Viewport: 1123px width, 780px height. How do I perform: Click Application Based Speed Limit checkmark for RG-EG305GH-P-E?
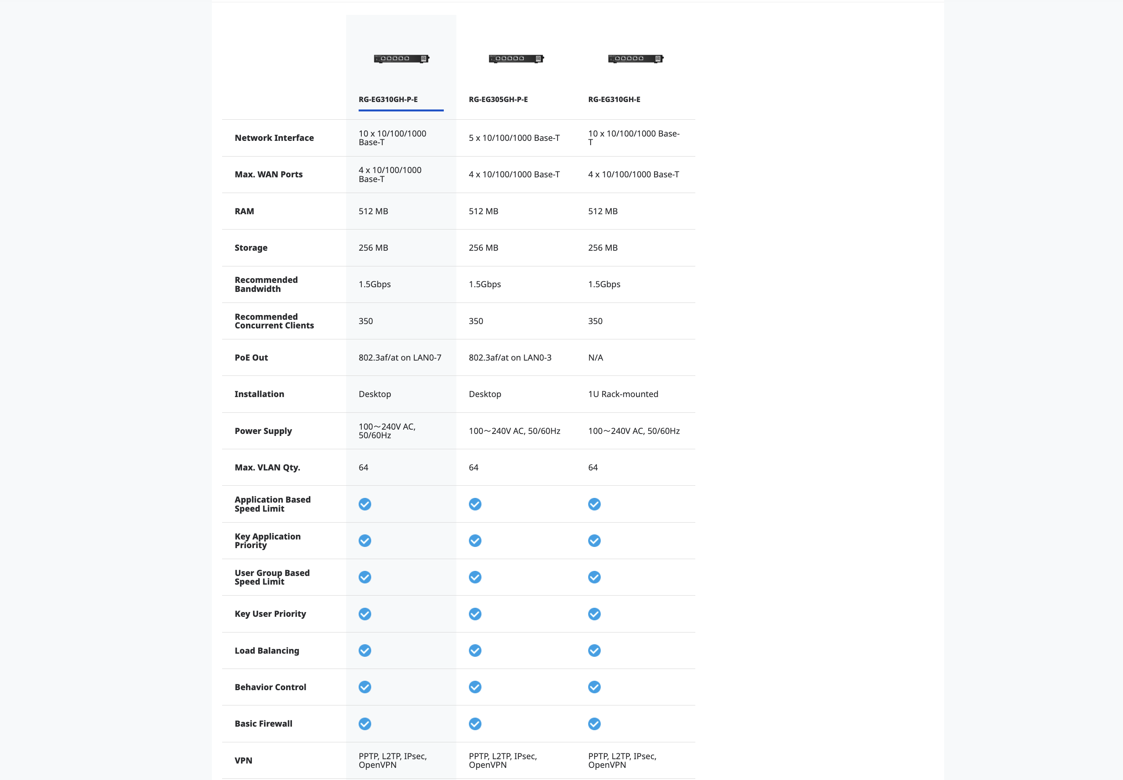[x=475, y=504]
